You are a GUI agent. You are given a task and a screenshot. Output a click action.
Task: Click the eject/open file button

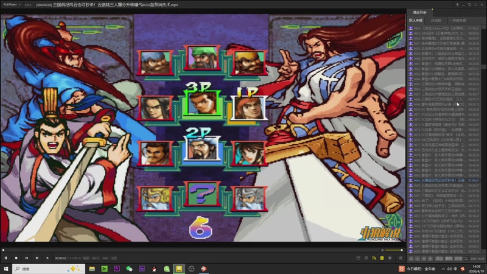tap(47, 258)
